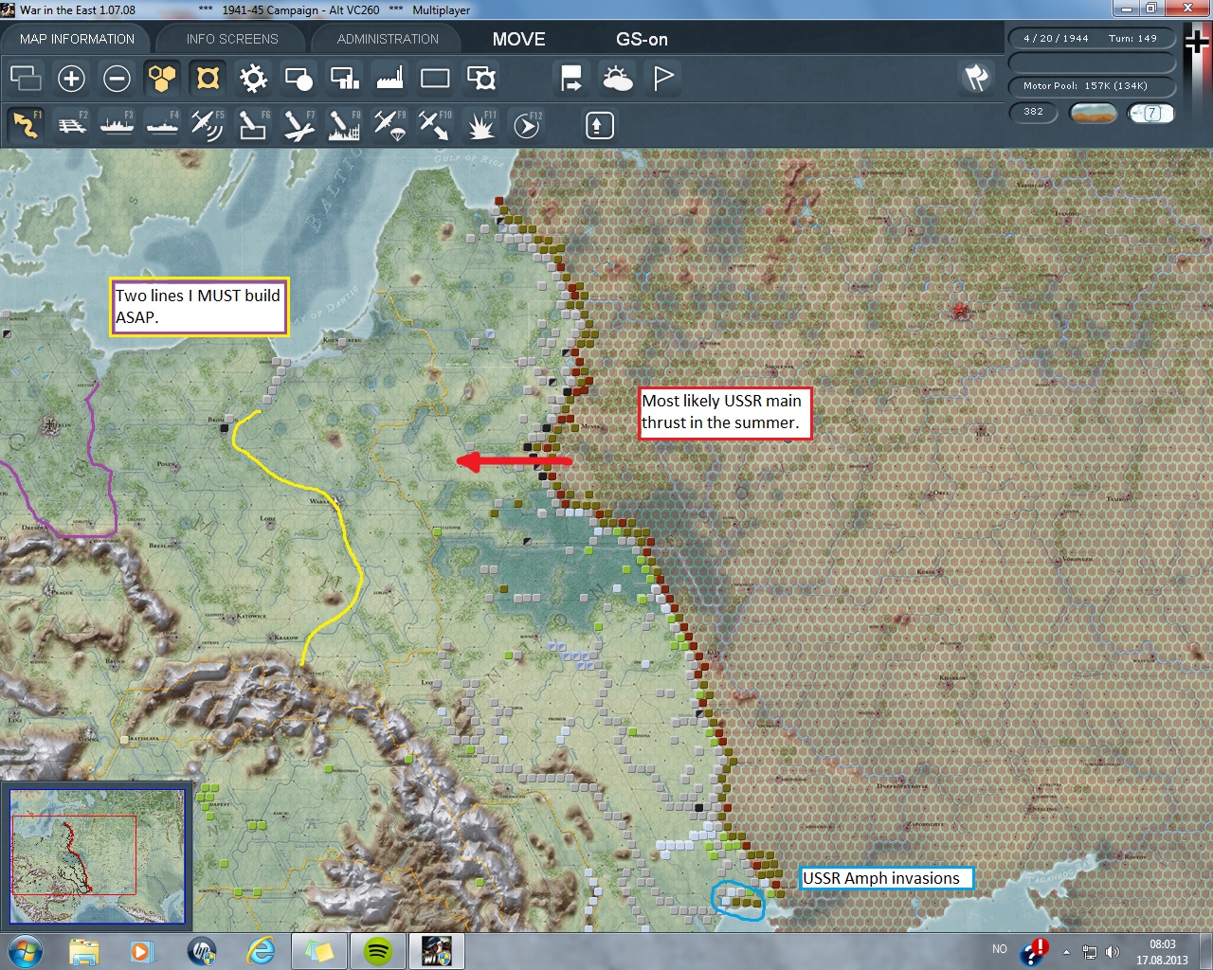Toggle the highlighted unit counter display icon
Image resolution: width=1213 pixels, height=970 pixels.
click(x=208, y=78)
